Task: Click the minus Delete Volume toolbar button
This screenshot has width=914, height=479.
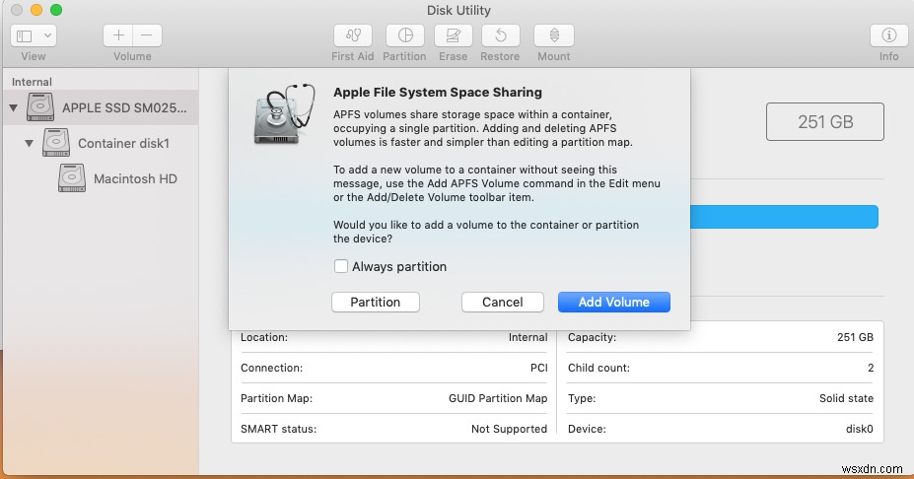Action: [147, 35]
